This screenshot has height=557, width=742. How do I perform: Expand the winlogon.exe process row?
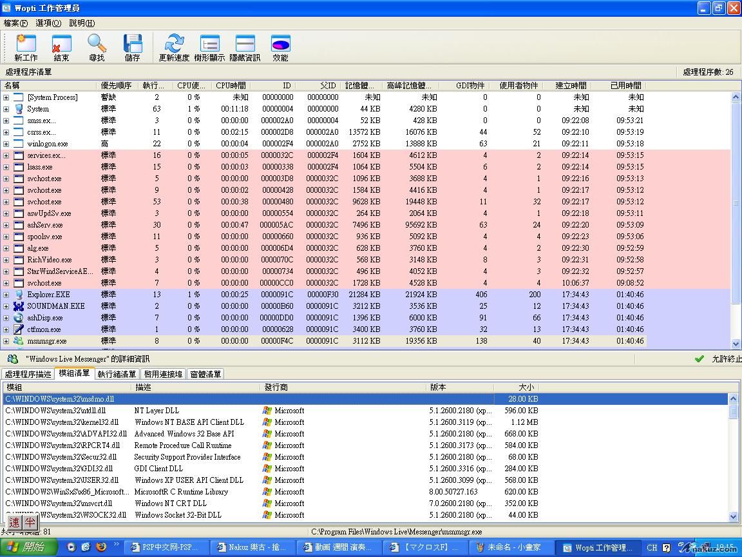tap(6, 144)
